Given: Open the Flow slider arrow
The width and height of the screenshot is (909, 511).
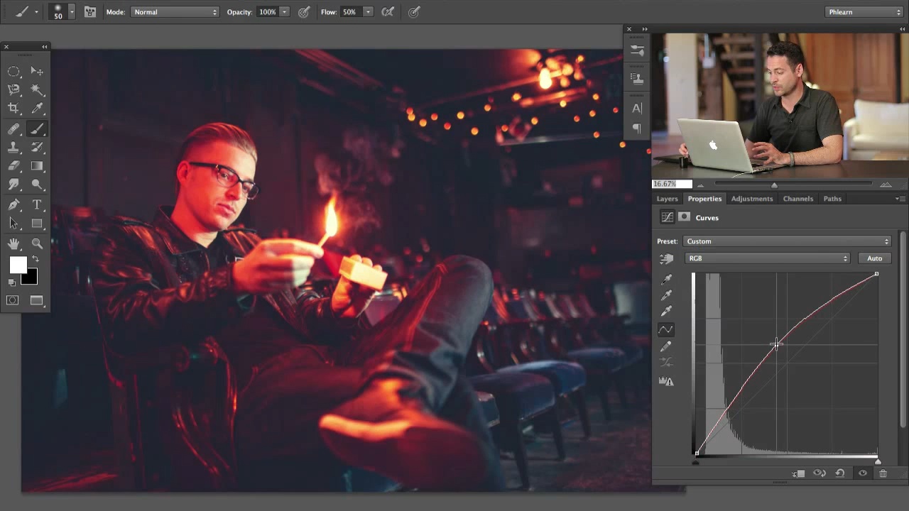Looking at the screenshot, I should pos(368,12).
